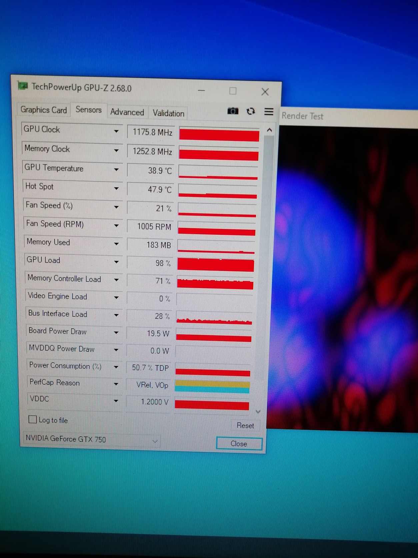Open the GPU-Z hamburger menu

(269, 111)
